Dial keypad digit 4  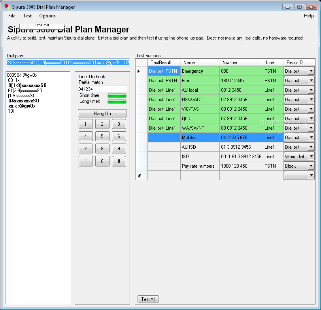[x=85, y=136]
